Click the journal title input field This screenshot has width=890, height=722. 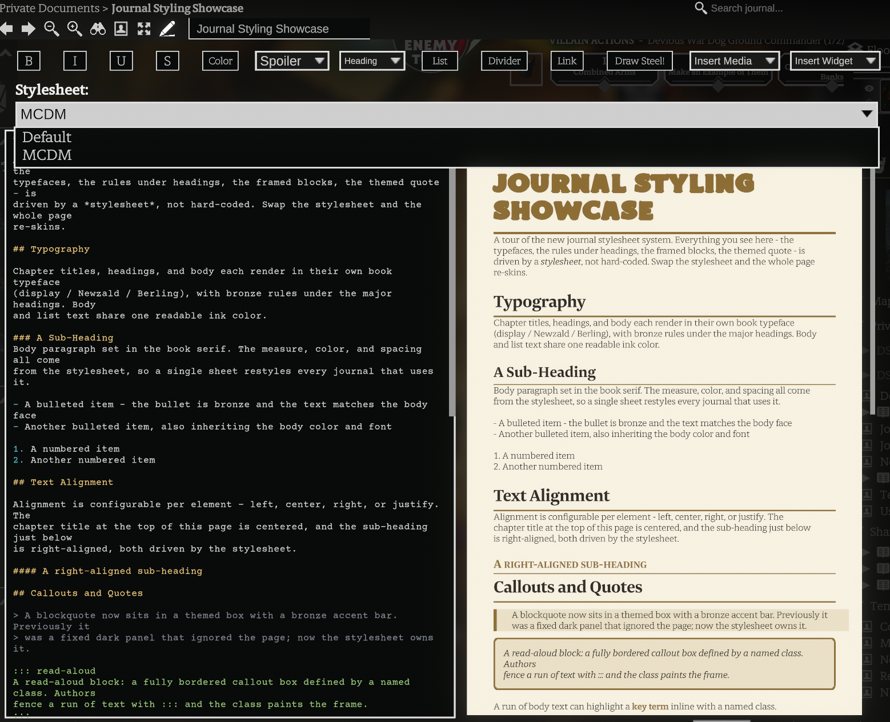pos(279,29)
